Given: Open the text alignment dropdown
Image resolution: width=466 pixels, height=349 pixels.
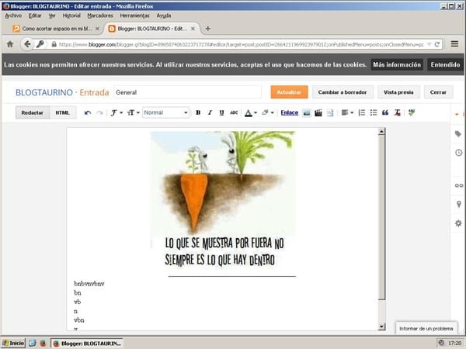Looking at the screenshot, I should pos(347,112).
